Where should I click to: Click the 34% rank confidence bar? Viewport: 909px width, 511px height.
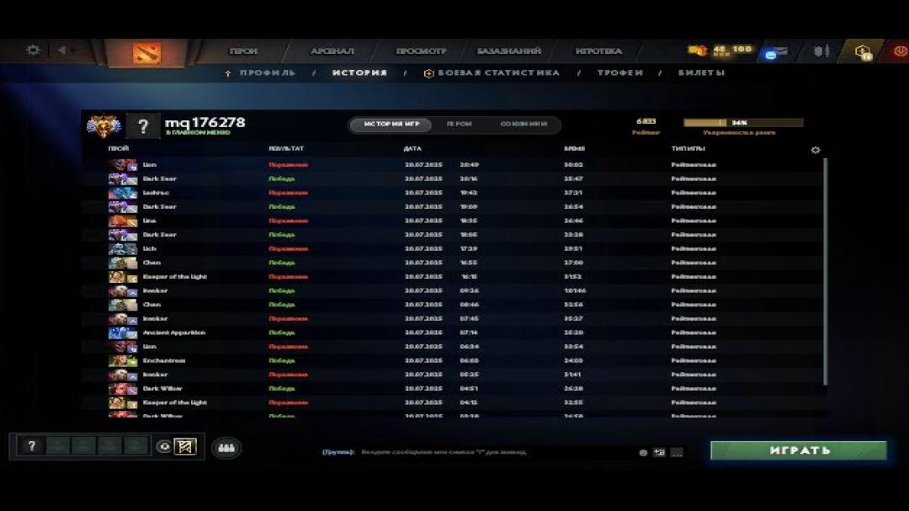click(x=742, y=122)
